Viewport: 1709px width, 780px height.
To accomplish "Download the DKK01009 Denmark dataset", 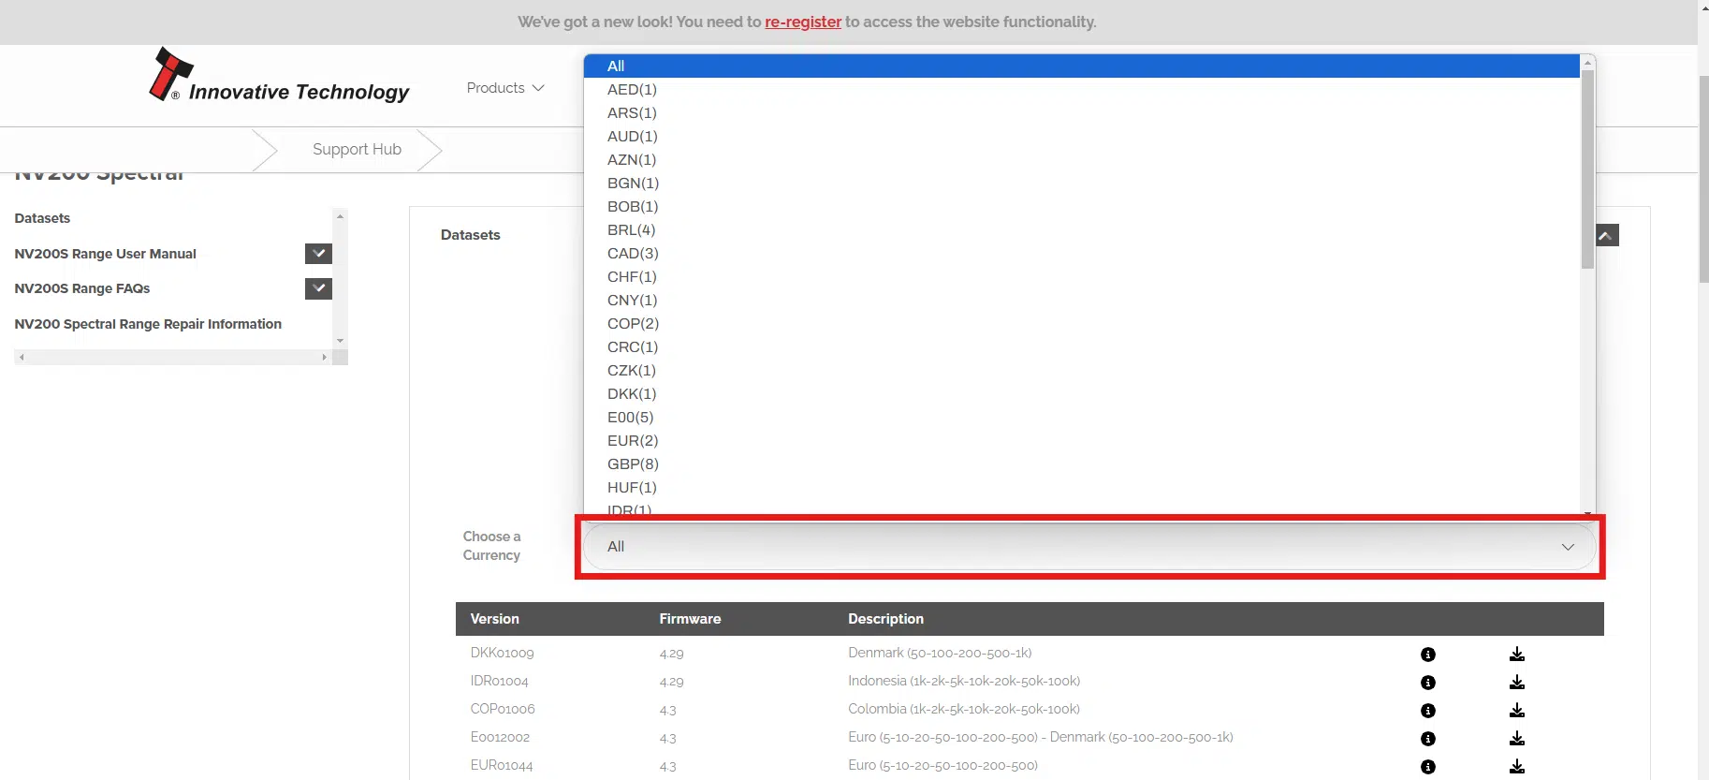I will 1516,655.
